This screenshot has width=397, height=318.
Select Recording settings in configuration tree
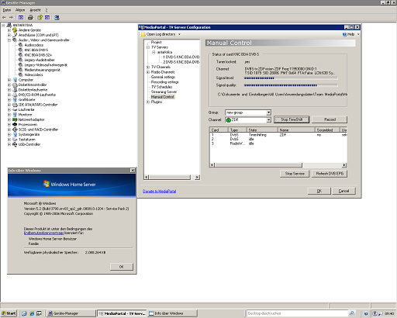(165, 82)
